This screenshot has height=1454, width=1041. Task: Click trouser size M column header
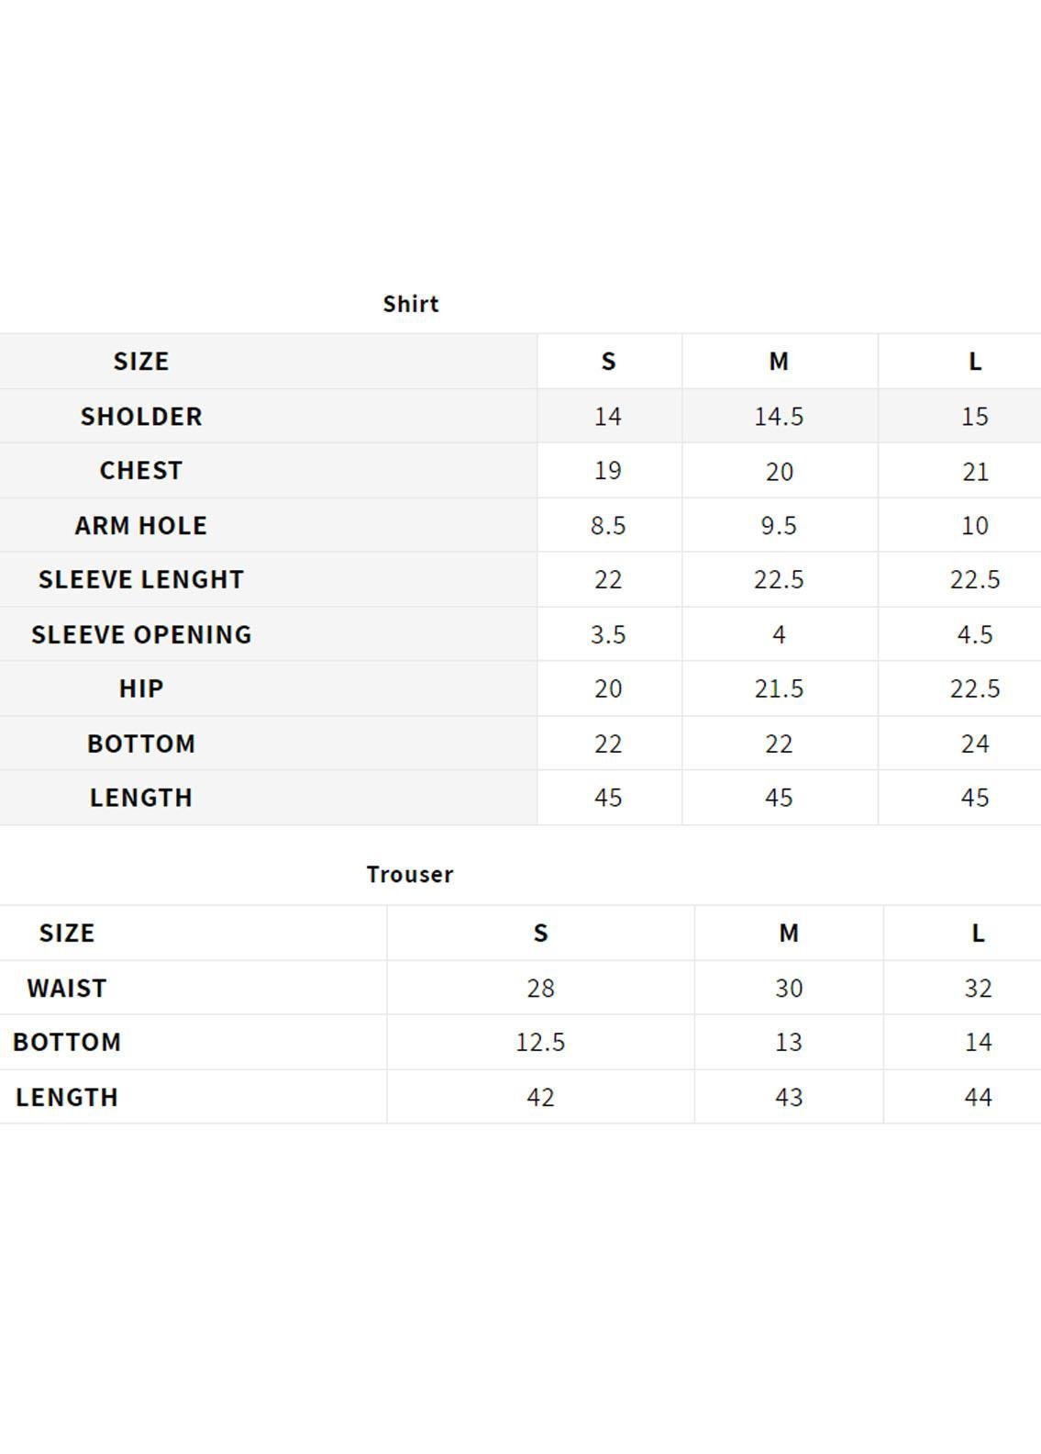click(x=789, y=934)
